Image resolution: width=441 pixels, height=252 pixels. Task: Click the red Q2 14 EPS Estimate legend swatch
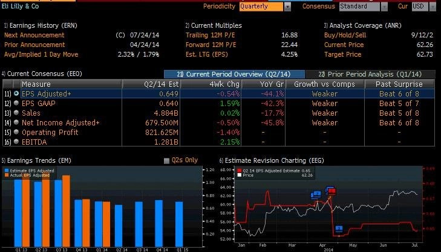point(240,171)
